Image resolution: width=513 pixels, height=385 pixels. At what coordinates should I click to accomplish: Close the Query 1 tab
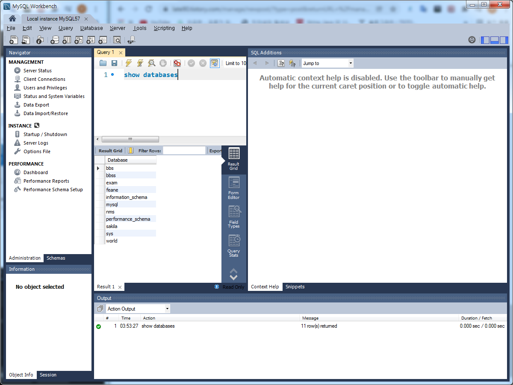click(121, 53)
